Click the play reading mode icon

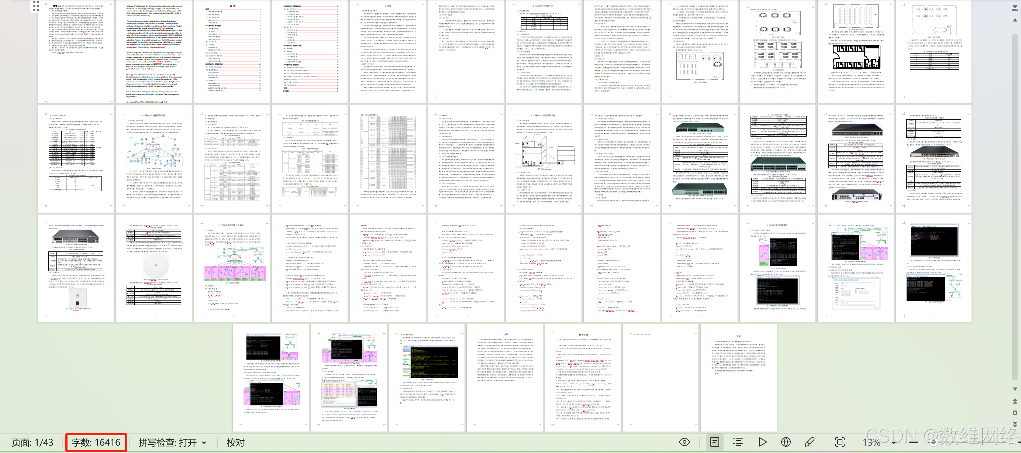click(762, 442)
